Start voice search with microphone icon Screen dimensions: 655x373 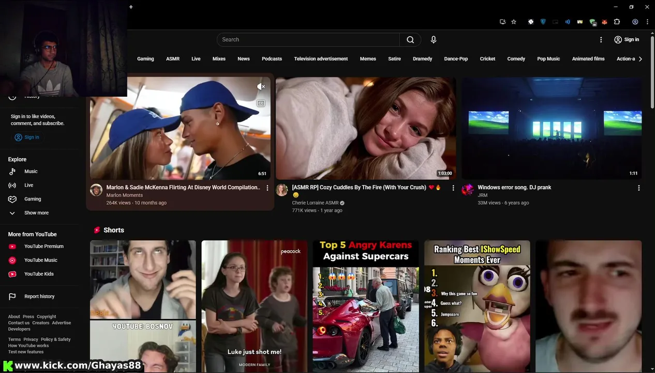tap(434, 39)
